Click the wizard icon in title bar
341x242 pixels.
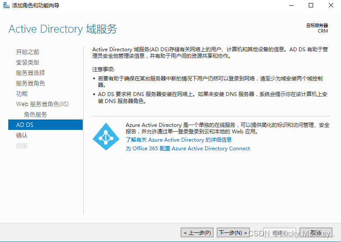pyautogui.click(x=6, y=5)
